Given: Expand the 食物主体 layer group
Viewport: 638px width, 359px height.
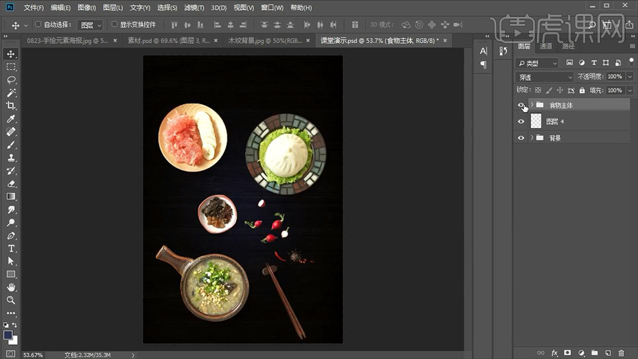Looking at the screenshot, I should click(x=532, y=104).
